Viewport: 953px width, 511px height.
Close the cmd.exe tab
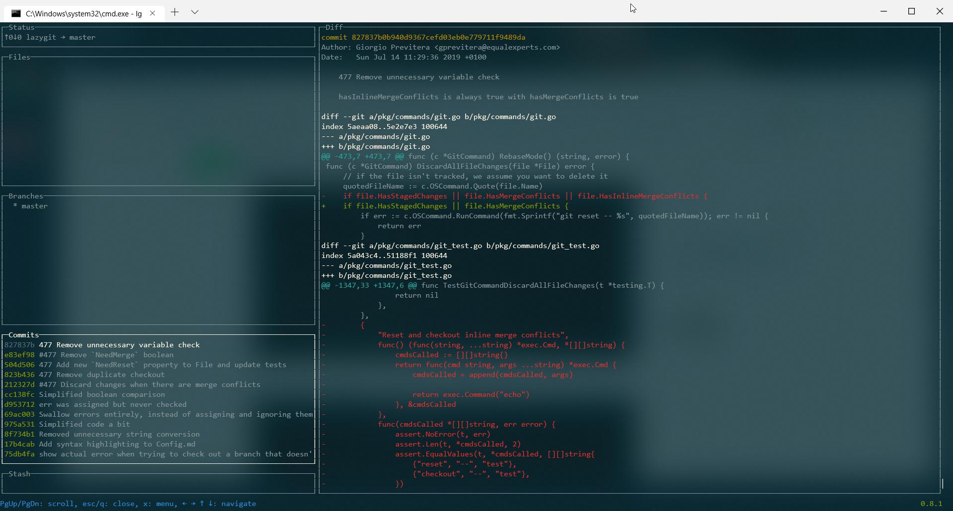pos(152,13)
